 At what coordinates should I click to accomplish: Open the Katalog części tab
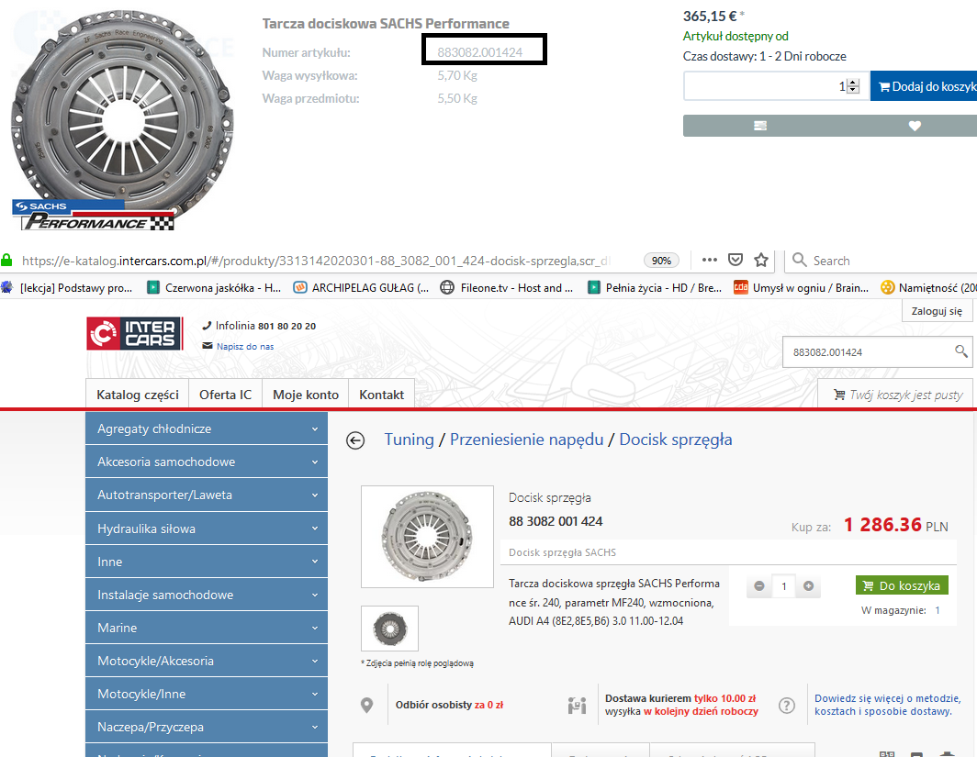(x=137, y=394)
